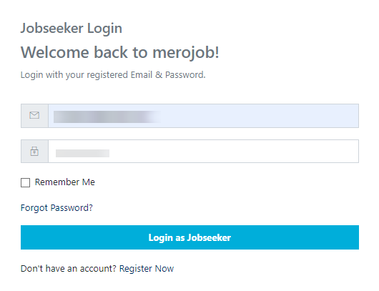Image resolution: width=379 pixels, height=291 pixels.
Task: Click the word Jobseeker on login button
Action: (209, 238)
